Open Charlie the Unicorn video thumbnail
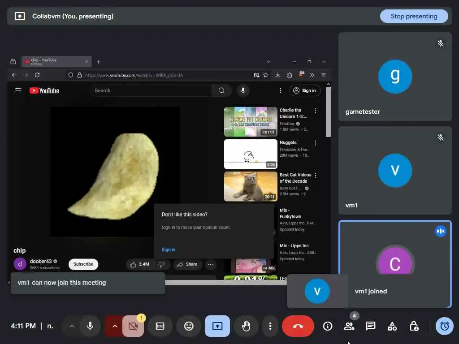This screenshot has width=459, height=344. click(x=251, y=122)
